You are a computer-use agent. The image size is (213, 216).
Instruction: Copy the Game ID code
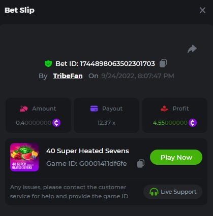pos(141,163)
